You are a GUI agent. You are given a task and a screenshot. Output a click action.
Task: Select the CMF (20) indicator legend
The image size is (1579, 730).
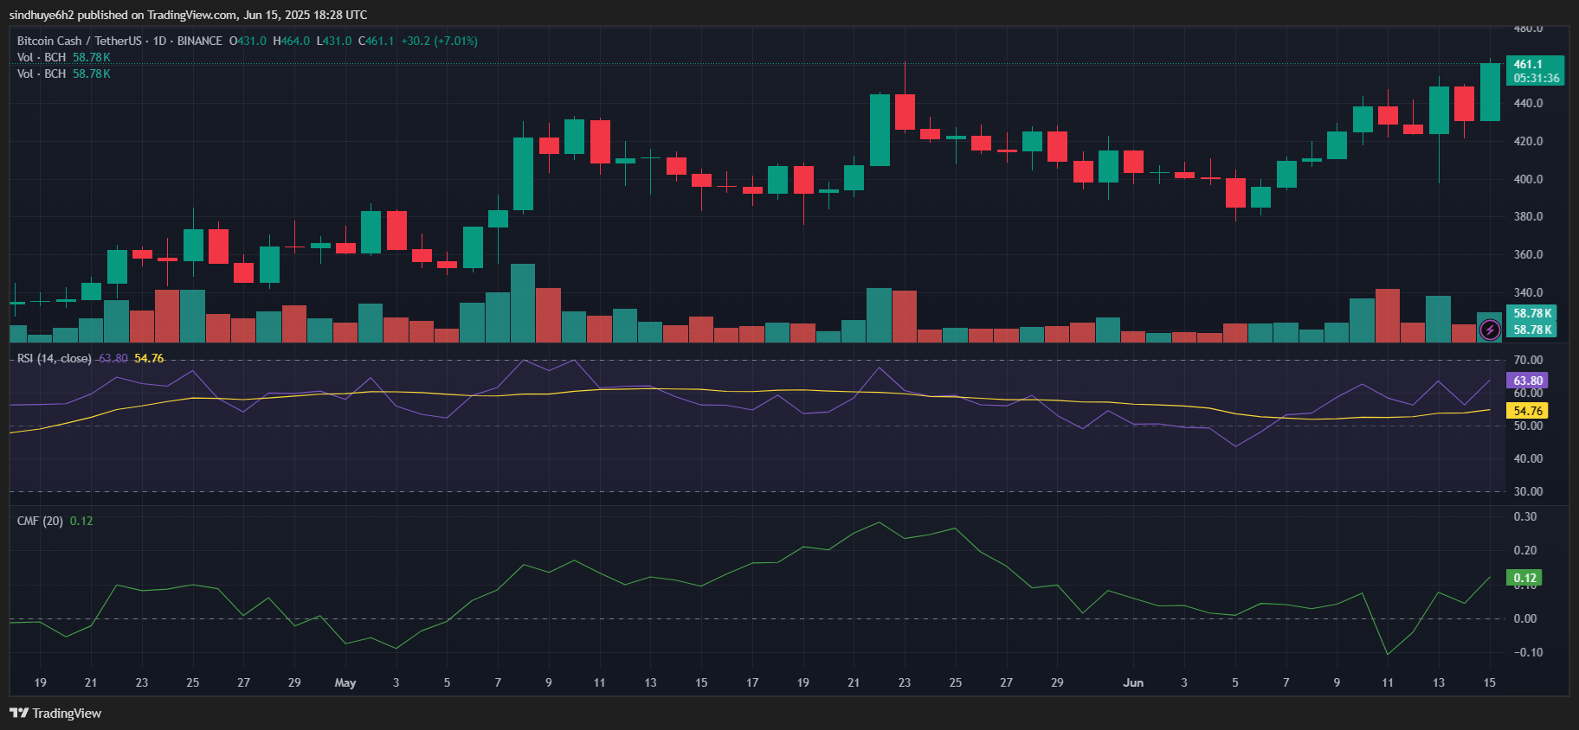pos(40,521)
